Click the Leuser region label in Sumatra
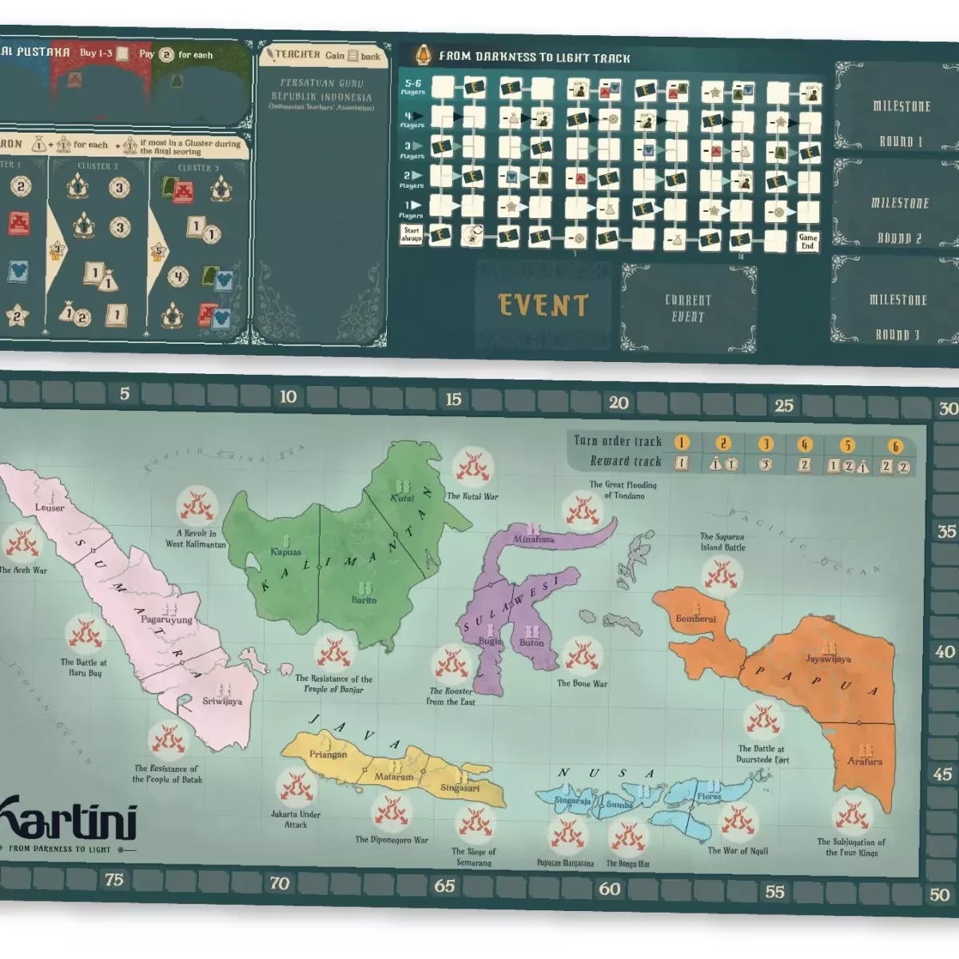Screen dimensions: 959x959 tap(50, 507)
